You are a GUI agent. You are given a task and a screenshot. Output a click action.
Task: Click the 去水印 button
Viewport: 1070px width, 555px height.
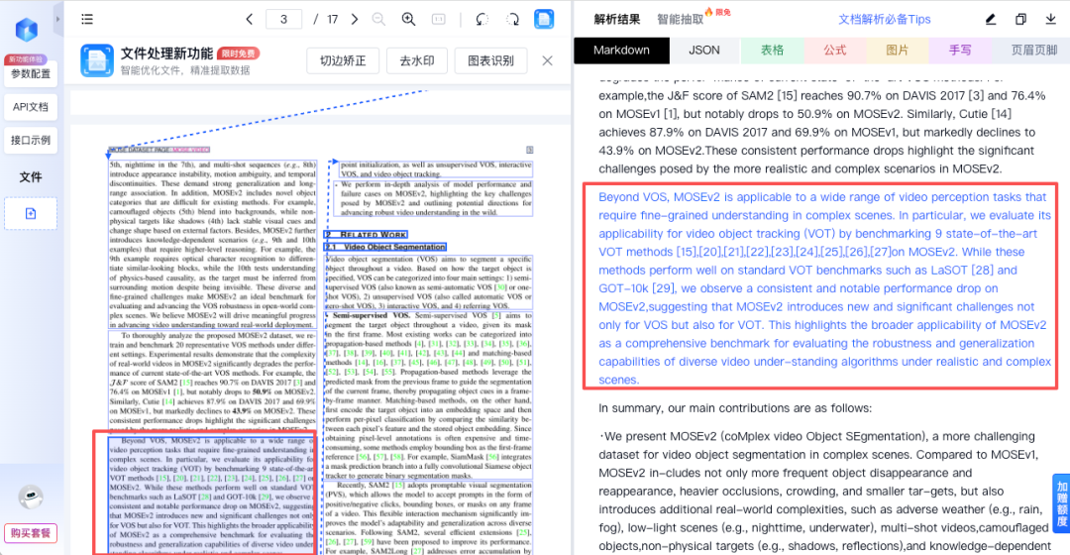[417, 60]
